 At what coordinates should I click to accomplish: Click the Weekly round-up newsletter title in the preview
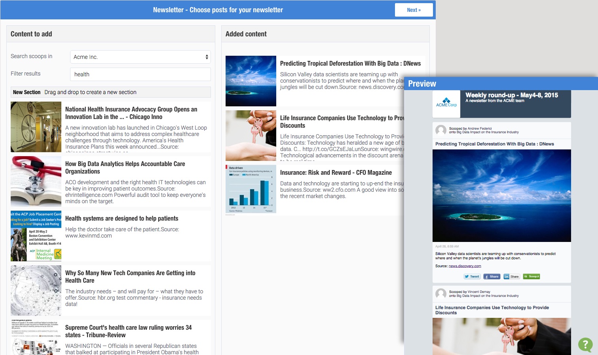pos(512,95)
